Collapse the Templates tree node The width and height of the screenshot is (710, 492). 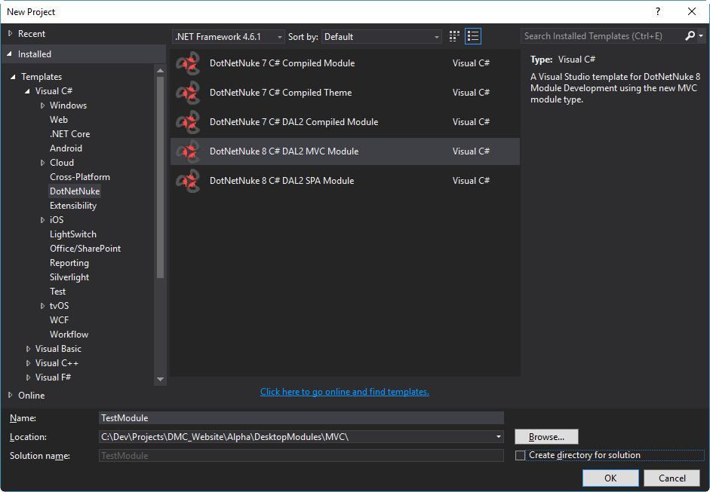pos(14,77)
